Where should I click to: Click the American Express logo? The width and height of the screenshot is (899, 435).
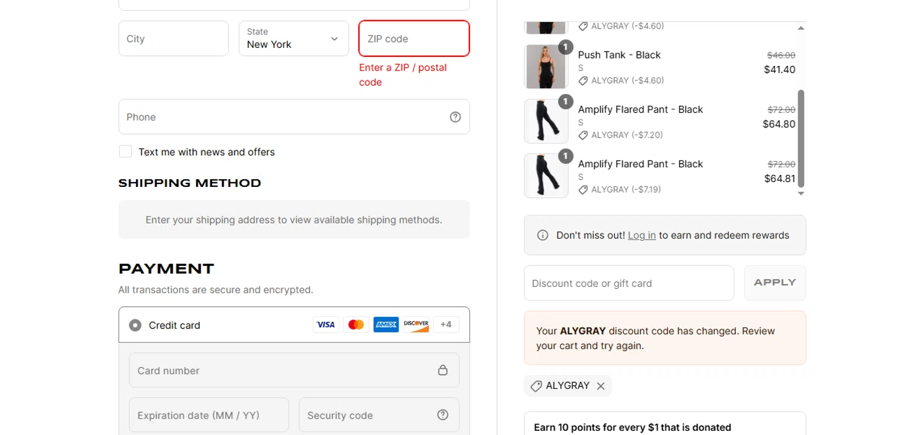click(386, 325)
